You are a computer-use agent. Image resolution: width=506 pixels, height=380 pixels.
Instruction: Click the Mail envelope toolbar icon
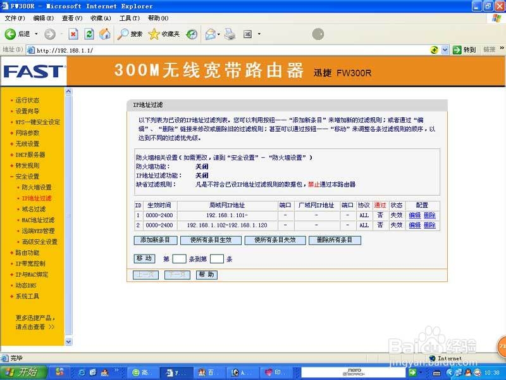pos(211,34)
